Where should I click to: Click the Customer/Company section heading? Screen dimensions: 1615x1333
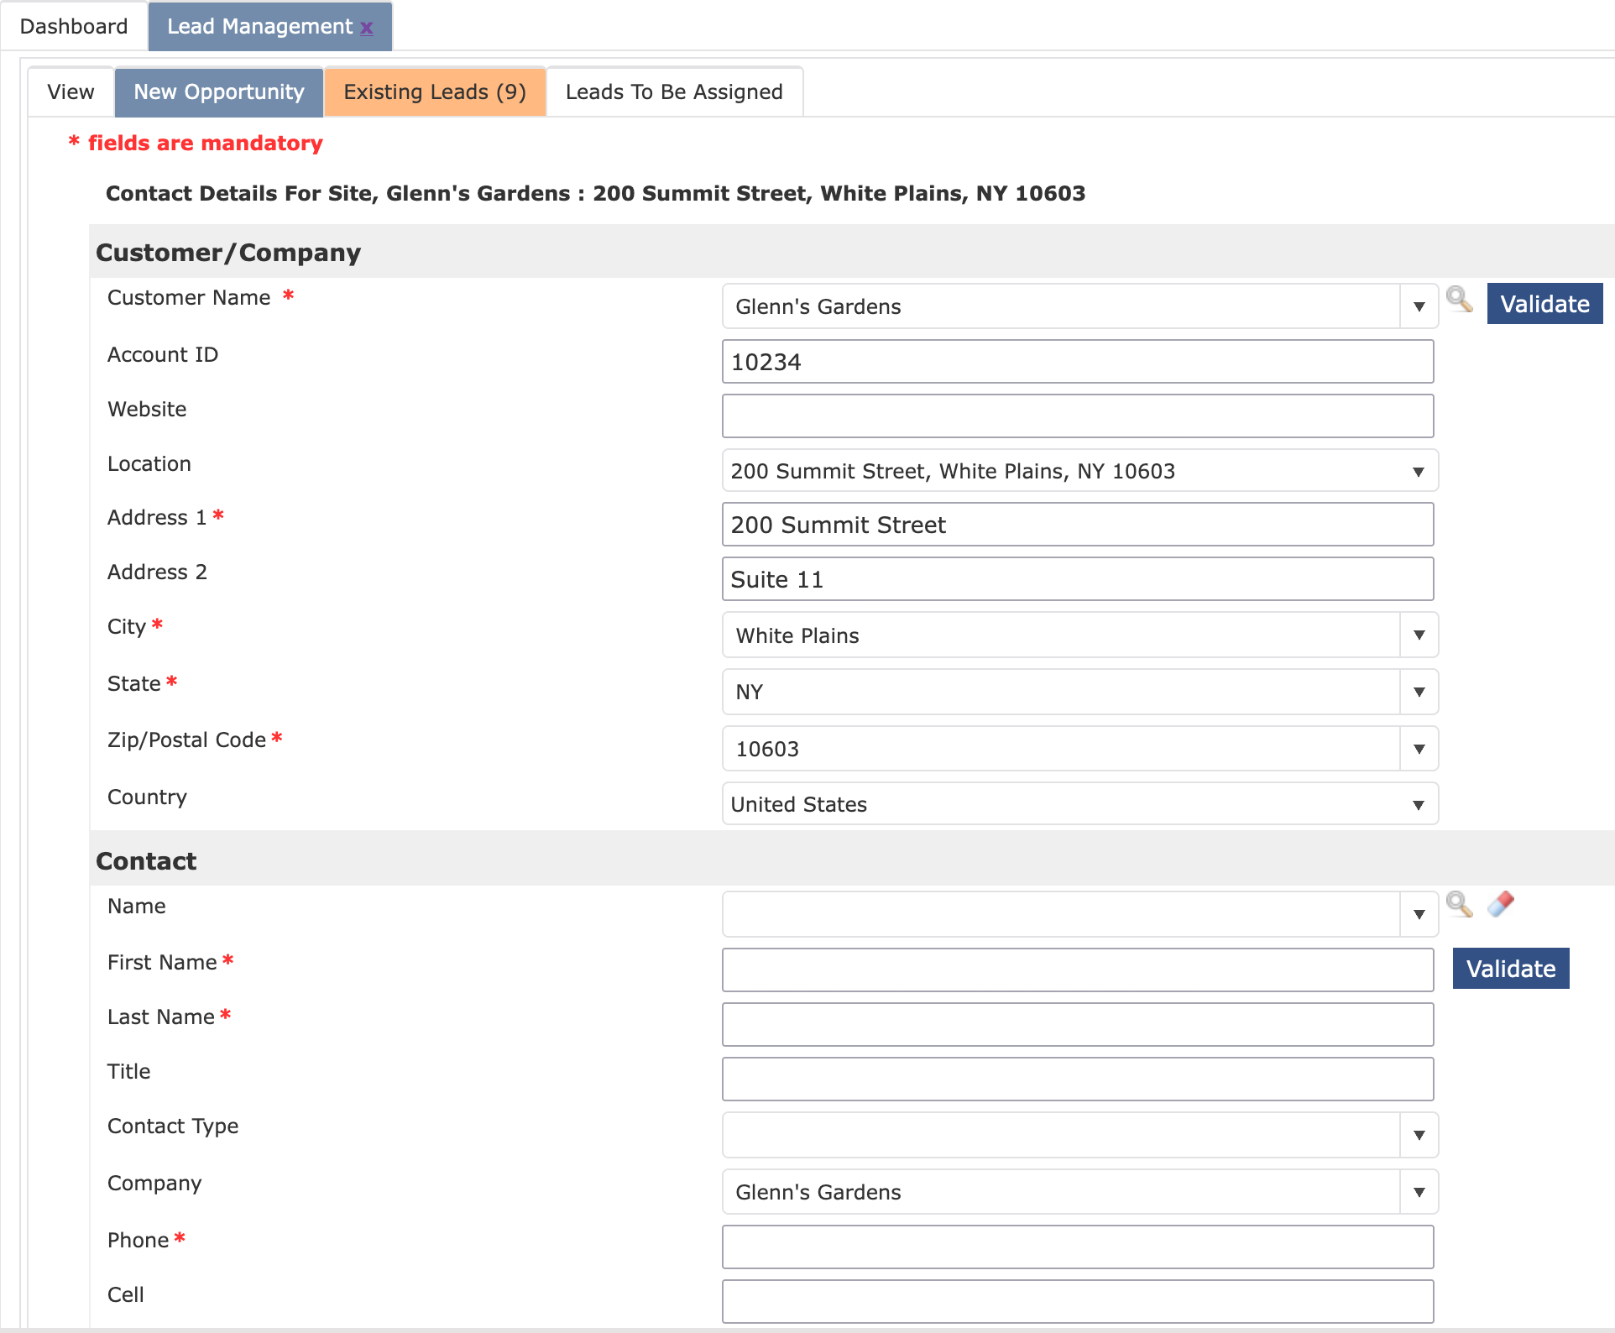228,253
